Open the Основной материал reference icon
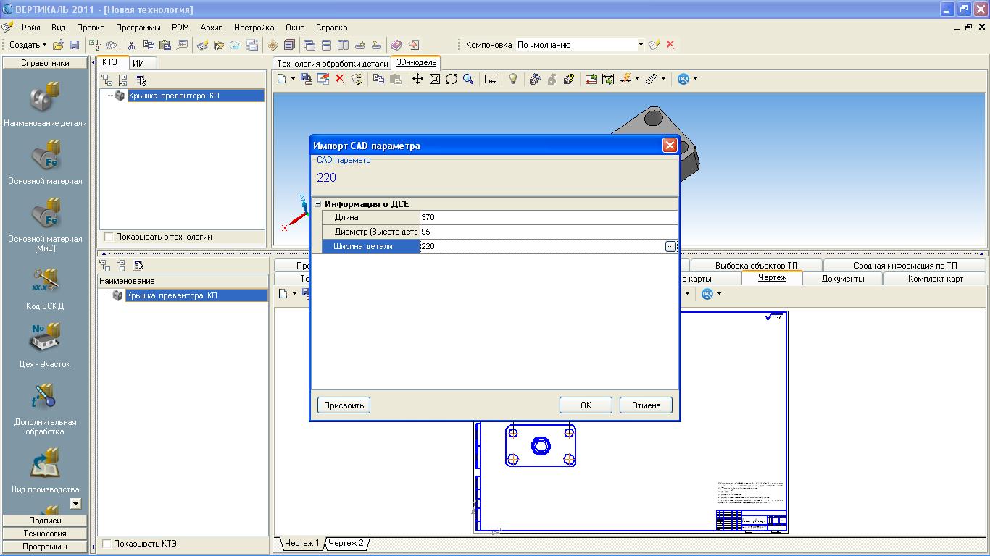This screenshot has height=556, width=990. click(45, 156)
